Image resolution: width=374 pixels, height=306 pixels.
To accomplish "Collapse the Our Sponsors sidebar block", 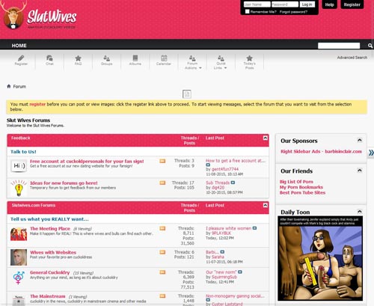I will click(x=360, y=140).
